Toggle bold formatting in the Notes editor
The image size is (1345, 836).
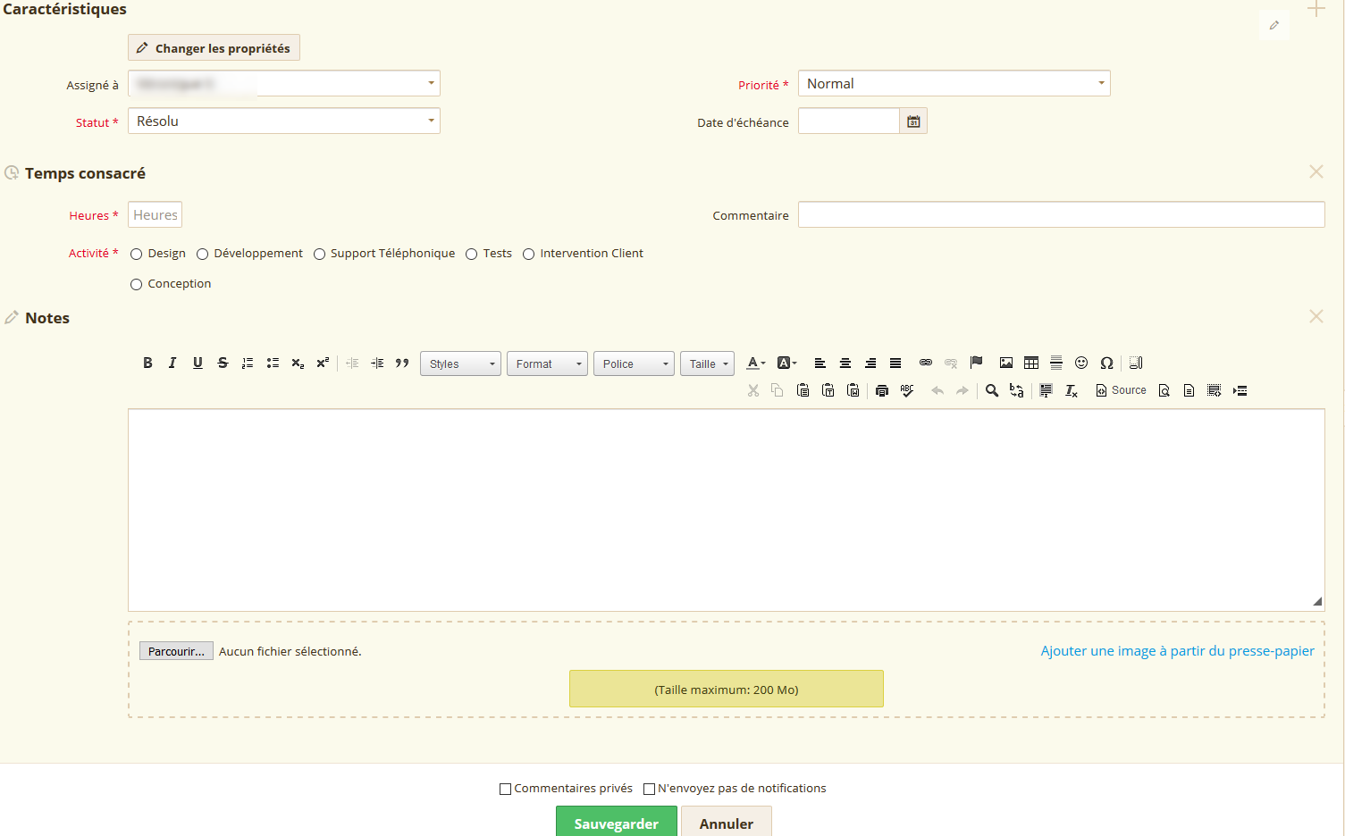pos(147,363)
